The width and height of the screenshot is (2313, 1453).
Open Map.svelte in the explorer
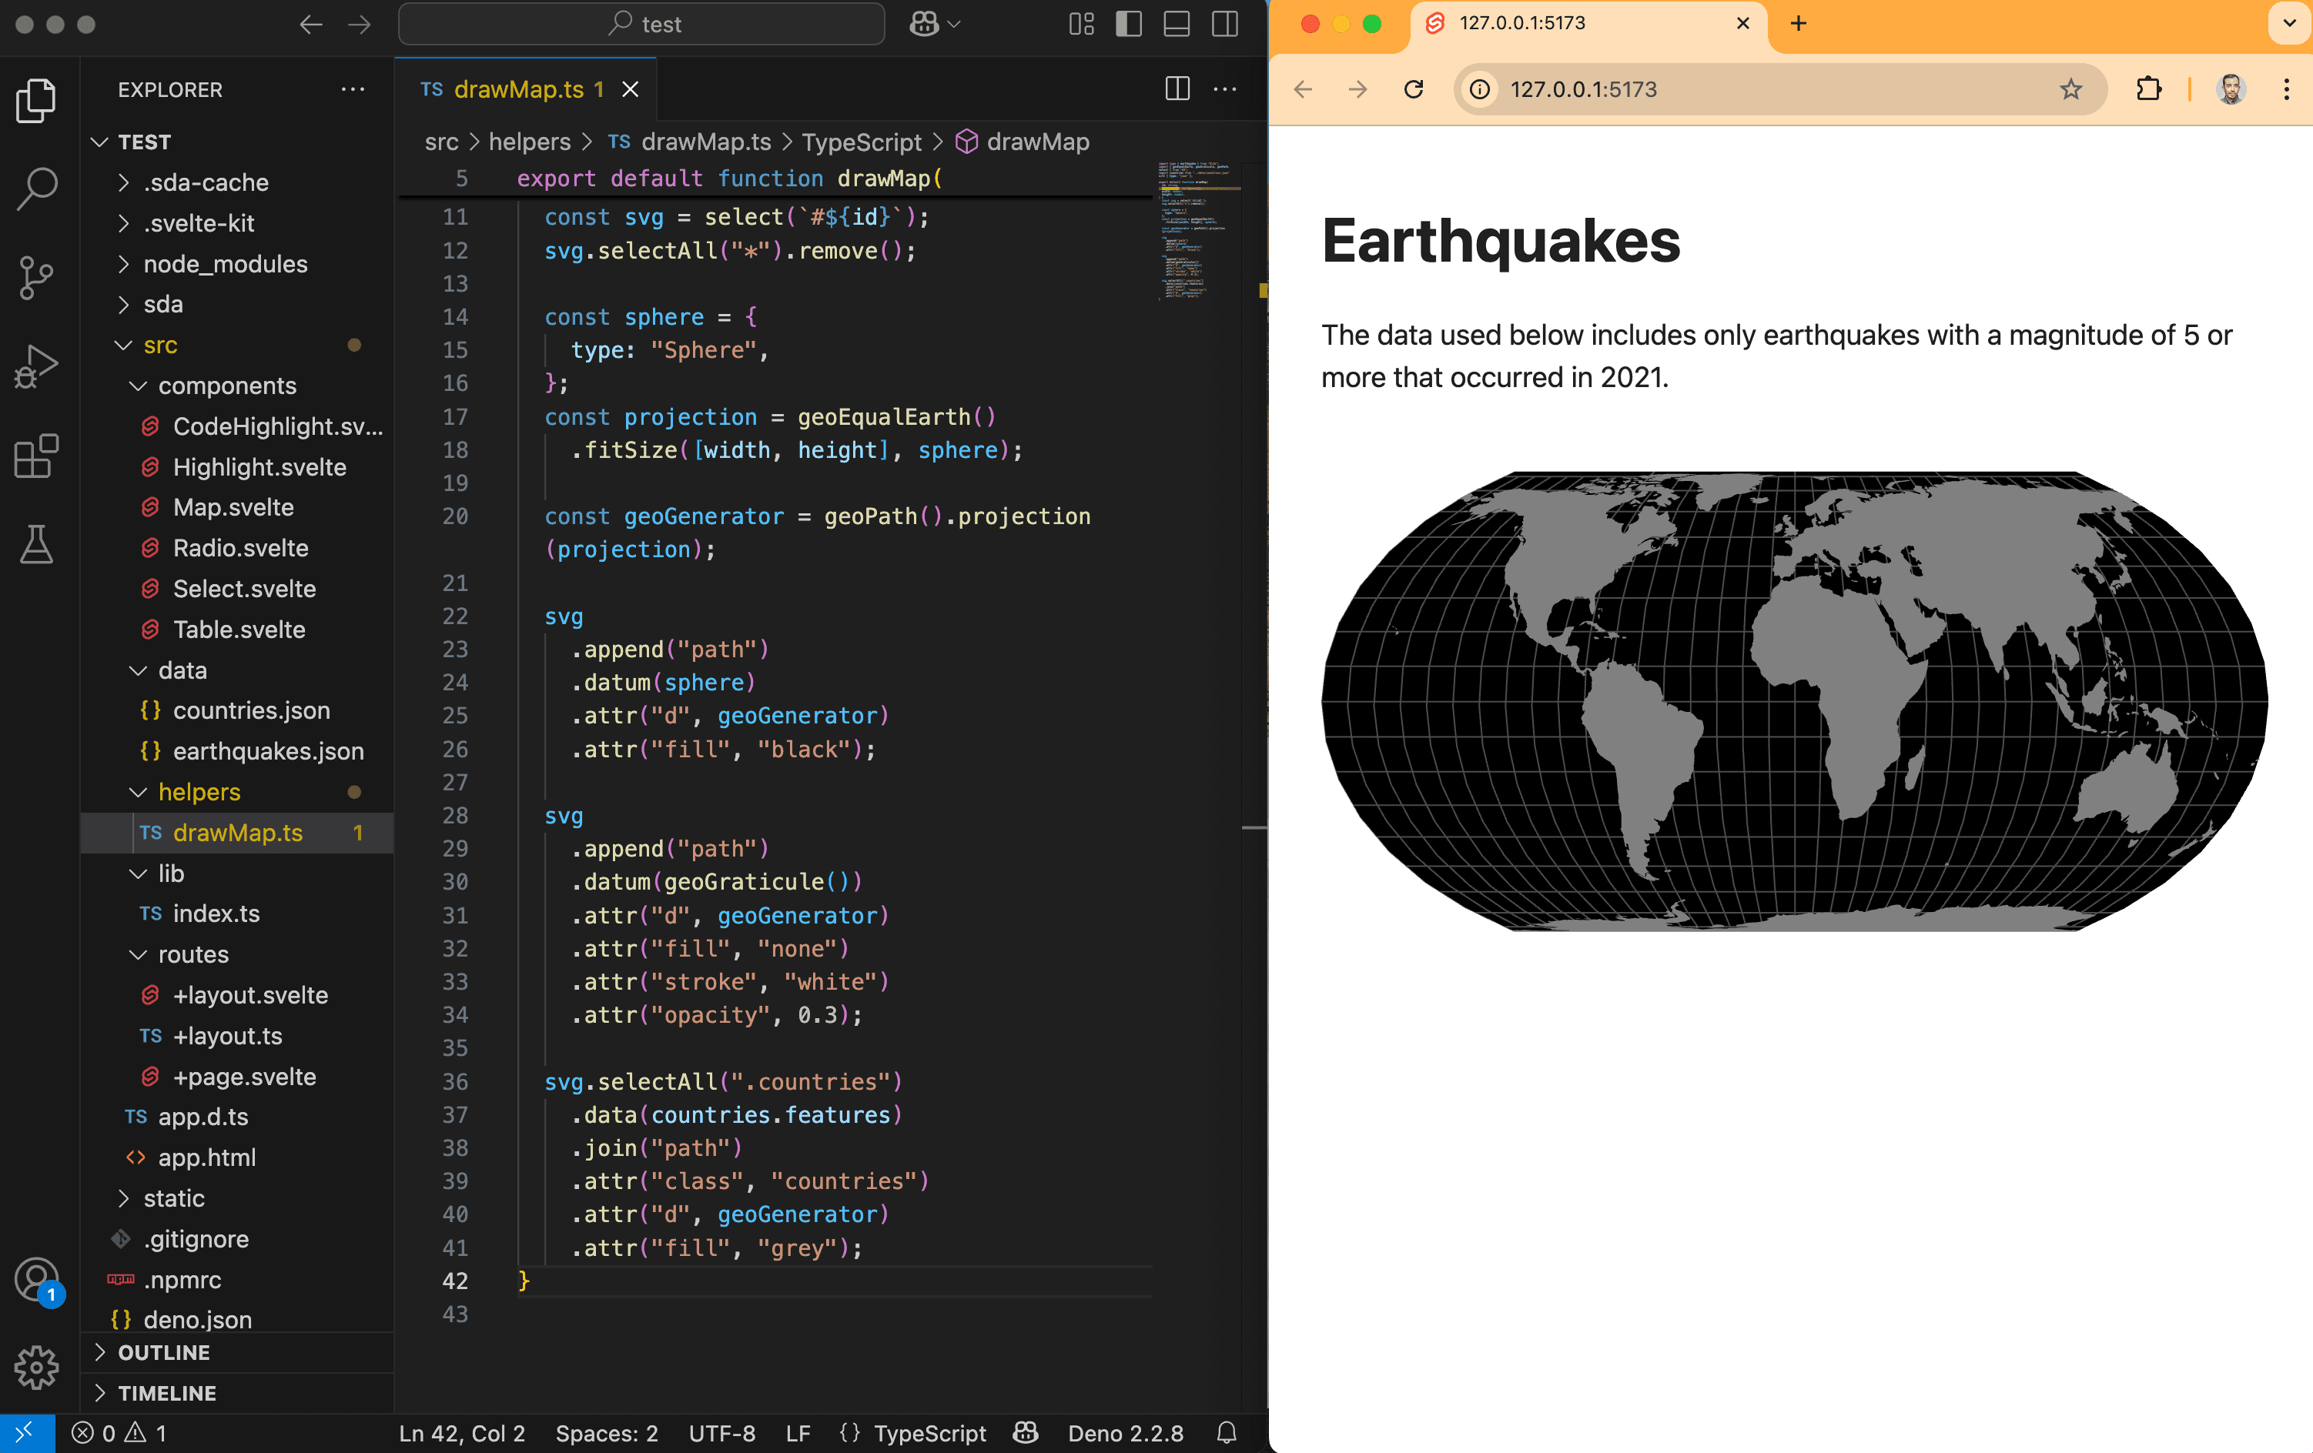233,507
